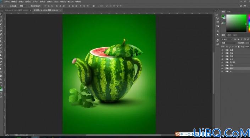Open the layer blend mode dropdown
Screen dimensions: 250x138
[x=229, y=43]
